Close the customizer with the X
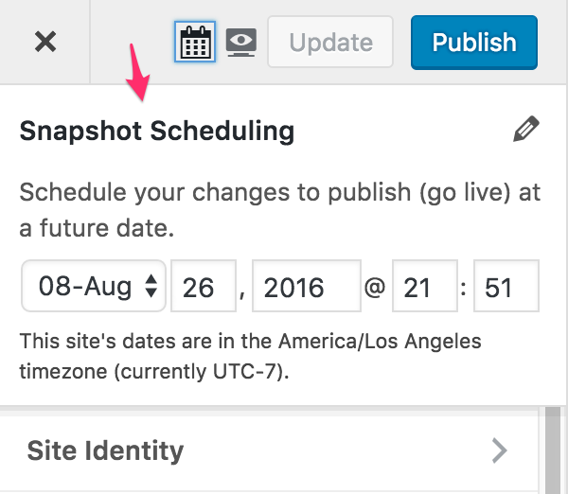This screenshot has width=568, height=494. (44, 42)
